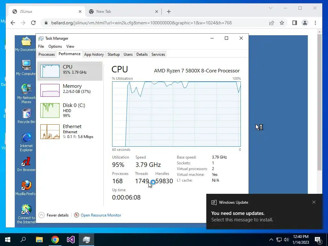This screenshot has height=246, width=328.
Task: Click the CPU utilization graph area
Action: point(176,114)
